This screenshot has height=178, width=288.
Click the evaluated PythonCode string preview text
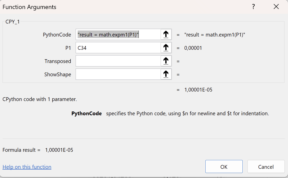[x=215, y=35]
